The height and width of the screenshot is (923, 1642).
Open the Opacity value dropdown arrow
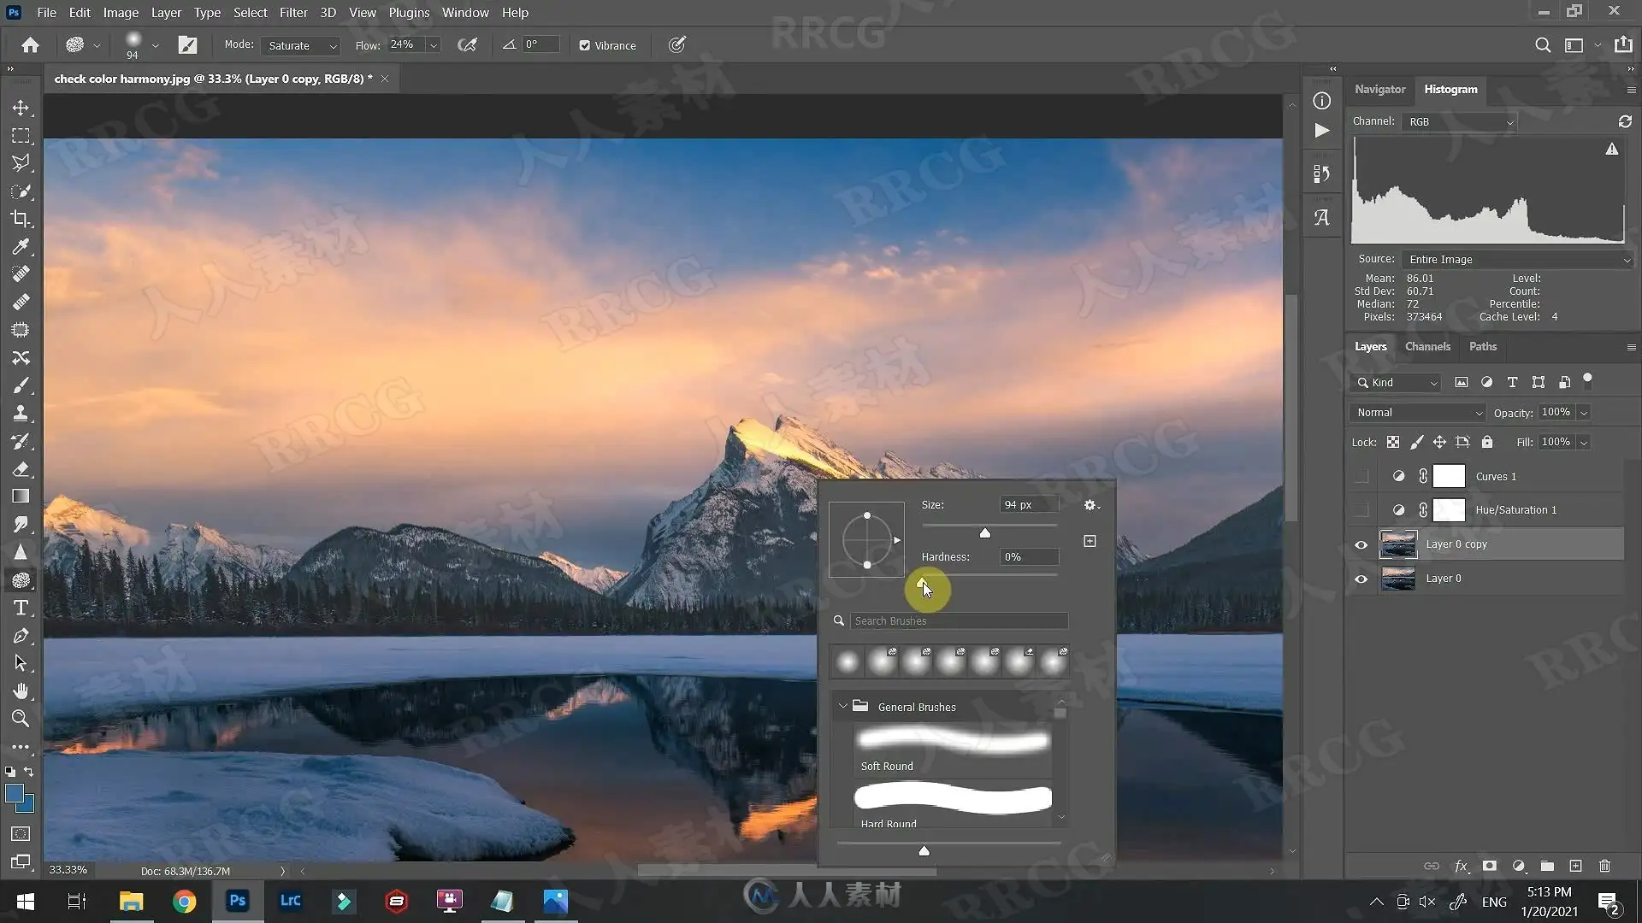click(1584, 413)
